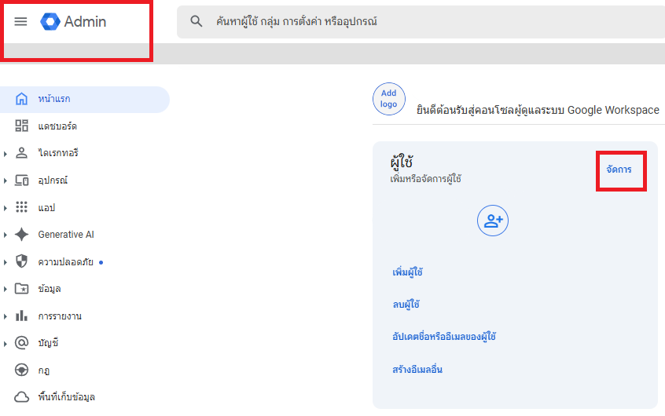Click the เพิ่มผู้ใช้ add user link

[x=407, y=272]
